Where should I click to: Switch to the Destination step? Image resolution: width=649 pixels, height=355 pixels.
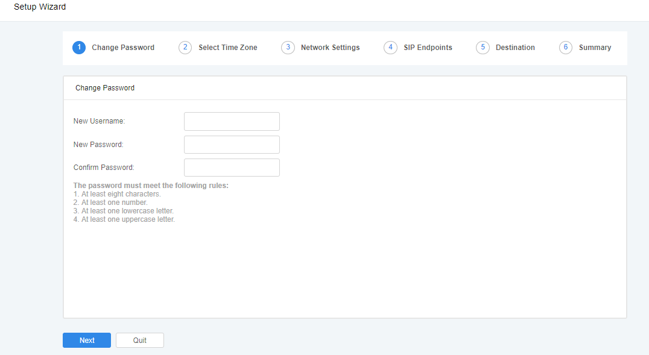[515, 48]
